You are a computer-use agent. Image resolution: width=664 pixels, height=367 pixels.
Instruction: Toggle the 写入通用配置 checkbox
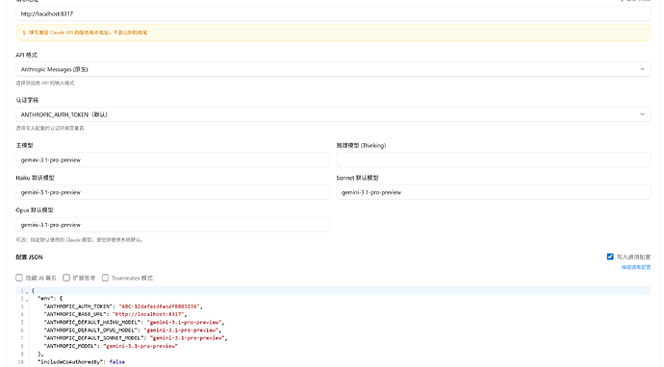[610, 257]
